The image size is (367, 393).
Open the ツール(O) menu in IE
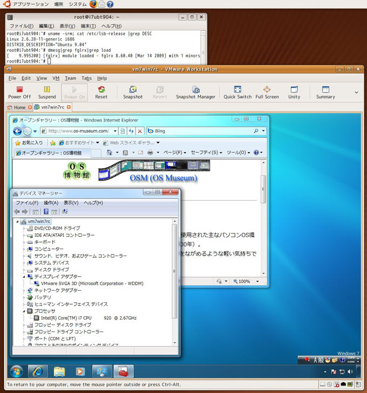239,153
